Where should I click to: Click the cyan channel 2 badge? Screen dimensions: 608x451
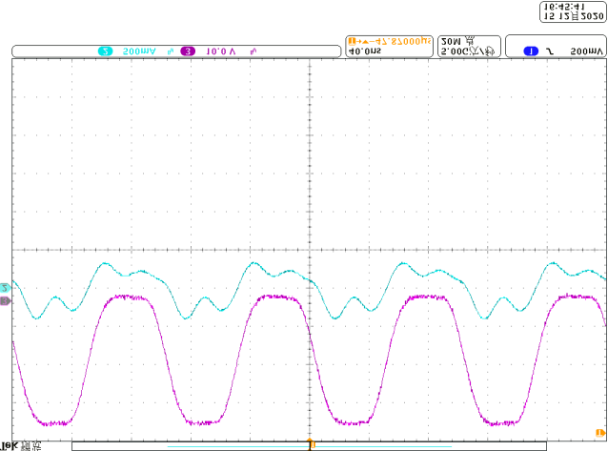click(106, 51)
